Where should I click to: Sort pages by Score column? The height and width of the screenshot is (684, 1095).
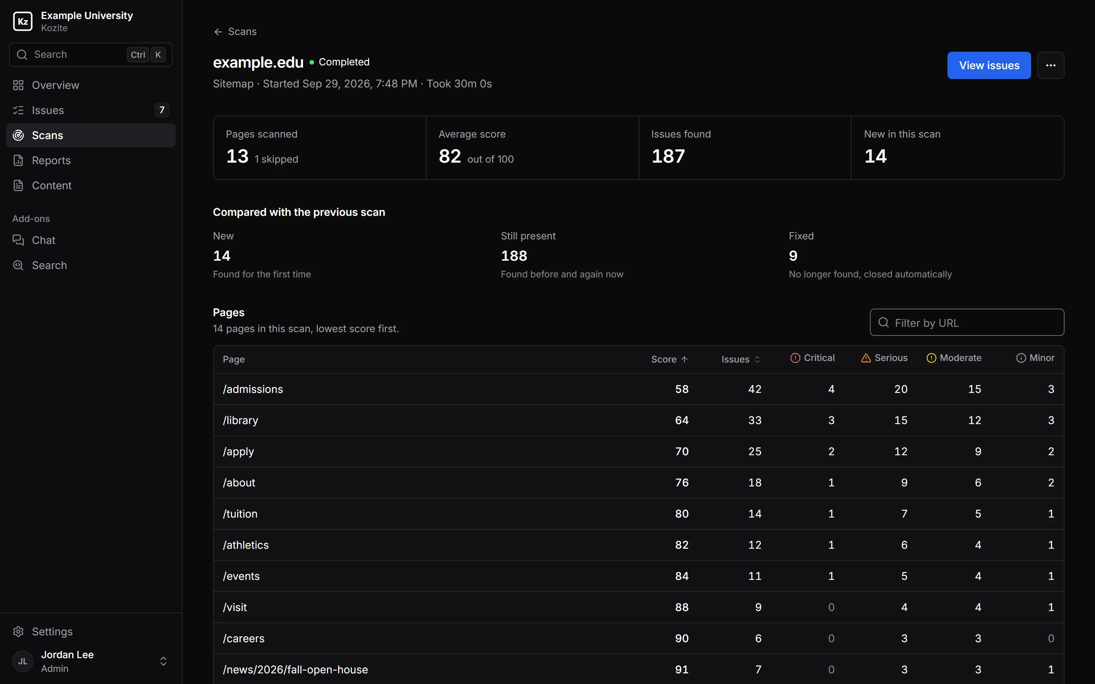669,359
